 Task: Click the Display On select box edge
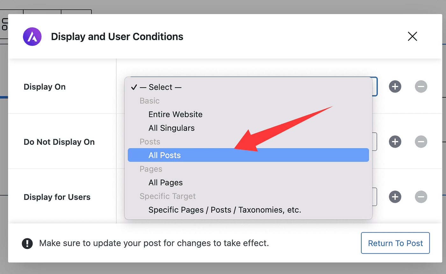point(375,87)
